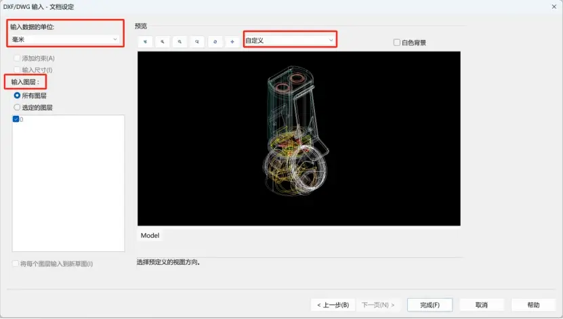Open the 输入数据的单位 dropdown showing 毫米
Viewport: 563px width, 319px height.
point(65,39)
